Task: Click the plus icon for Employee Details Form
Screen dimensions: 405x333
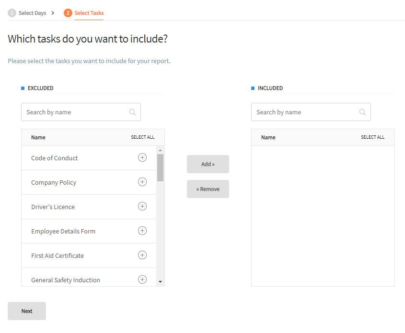Action: pos(142,231)
